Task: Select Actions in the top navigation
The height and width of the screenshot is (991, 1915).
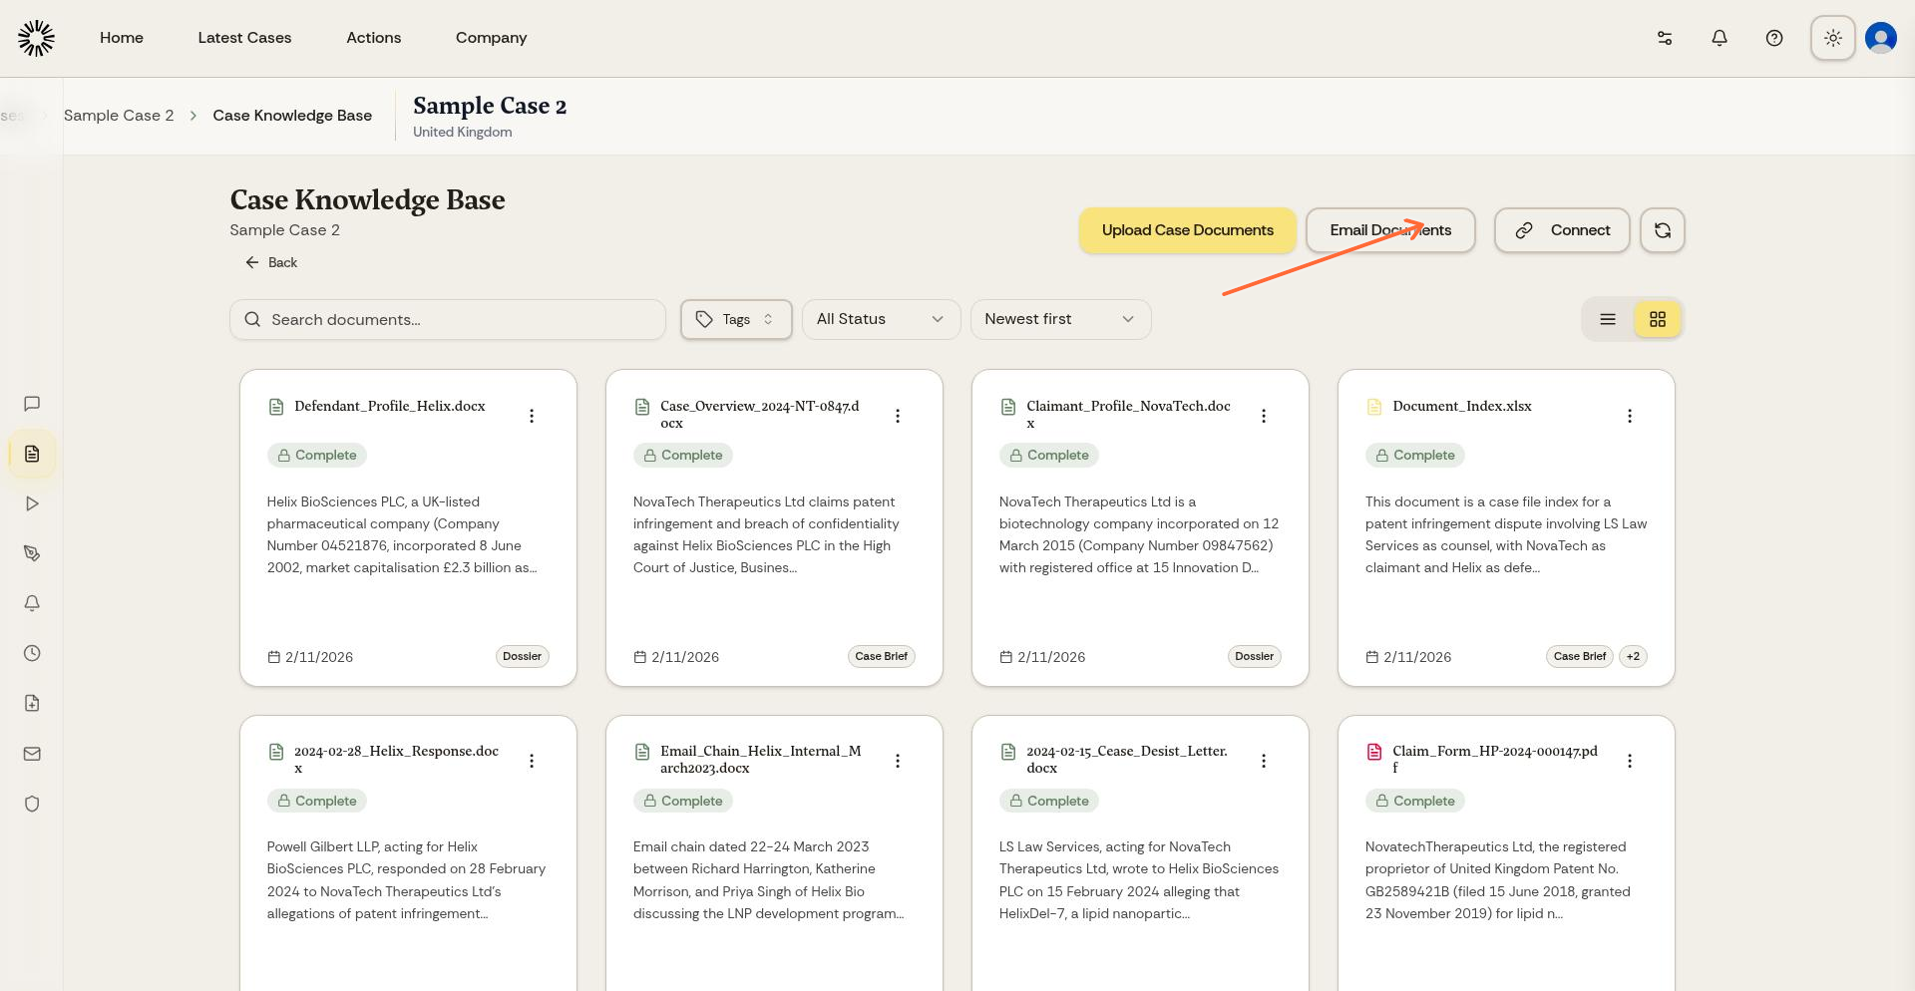Action: 374,37
